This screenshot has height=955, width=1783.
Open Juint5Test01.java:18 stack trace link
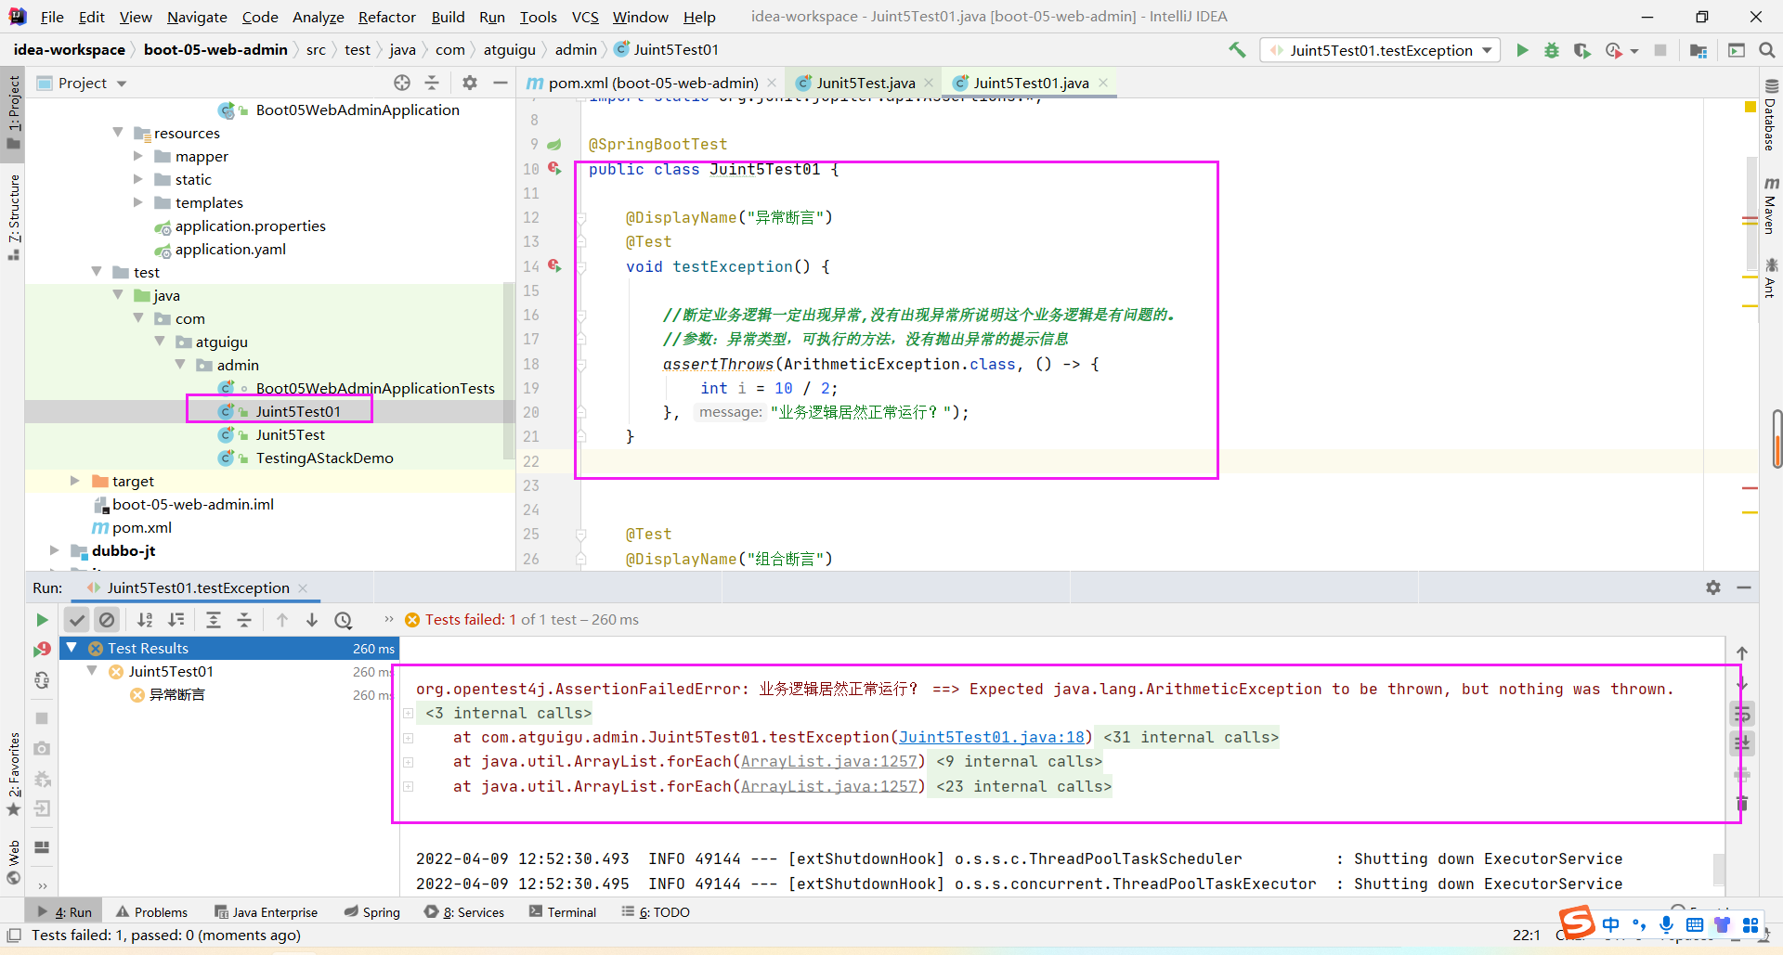coord(991,737)
